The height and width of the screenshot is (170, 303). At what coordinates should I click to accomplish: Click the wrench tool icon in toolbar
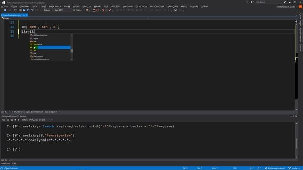[x=110, y=10]
